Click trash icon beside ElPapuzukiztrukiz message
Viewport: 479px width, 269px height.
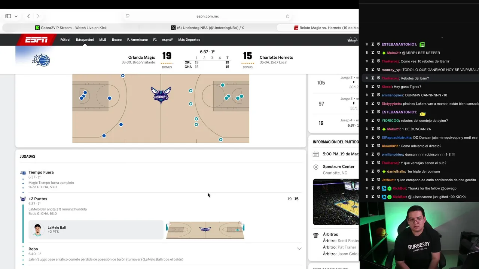tap(367, 137)
